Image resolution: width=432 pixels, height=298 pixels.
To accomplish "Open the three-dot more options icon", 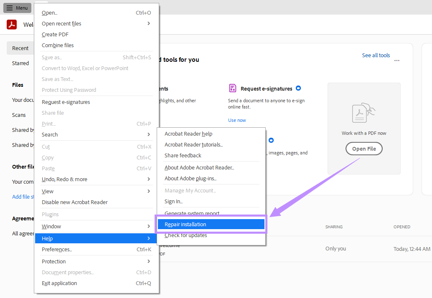I will pyautogui.click(x=397, y=61).
